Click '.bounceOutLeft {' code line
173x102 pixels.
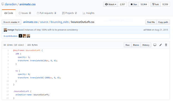coord(22,91)
